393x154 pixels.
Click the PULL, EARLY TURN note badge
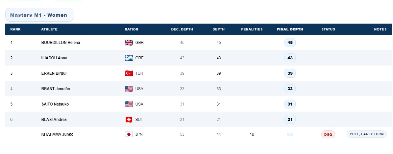[366, 134]
